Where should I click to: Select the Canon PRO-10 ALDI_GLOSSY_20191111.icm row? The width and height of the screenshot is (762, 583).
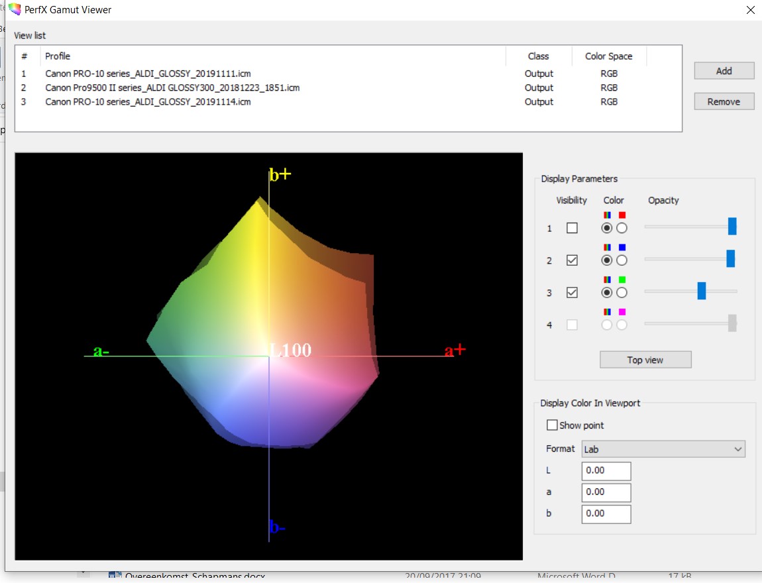[148, 74]
